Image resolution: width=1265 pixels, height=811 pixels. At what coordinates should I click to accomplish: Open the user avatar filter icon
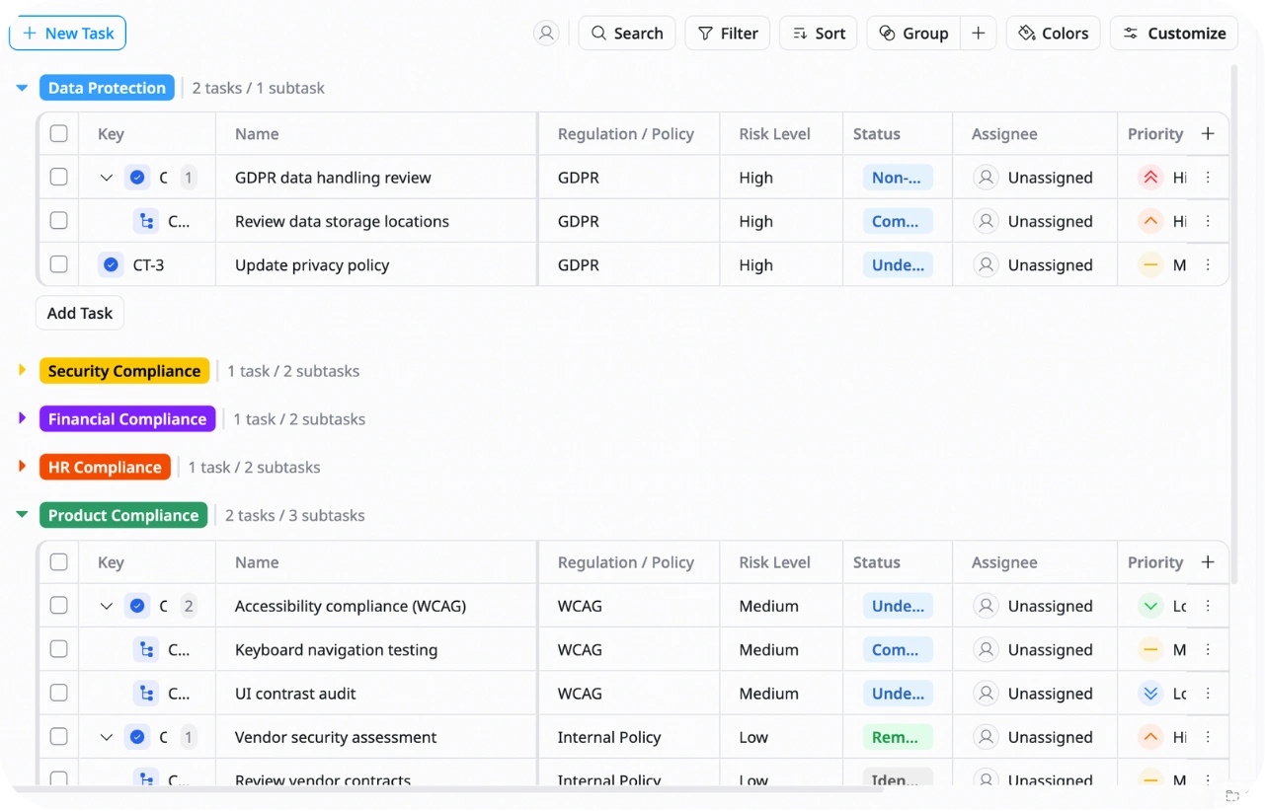point(546,33)
